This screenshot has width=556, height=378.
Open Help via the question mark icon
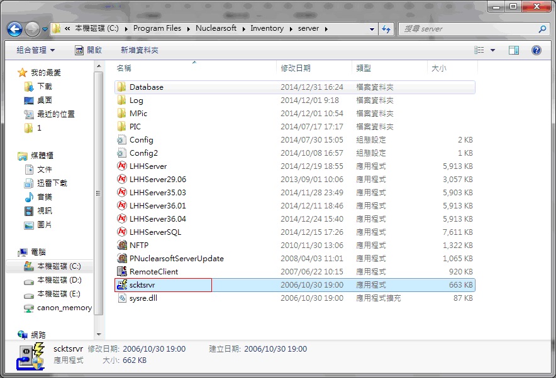[x=536, y=50]
